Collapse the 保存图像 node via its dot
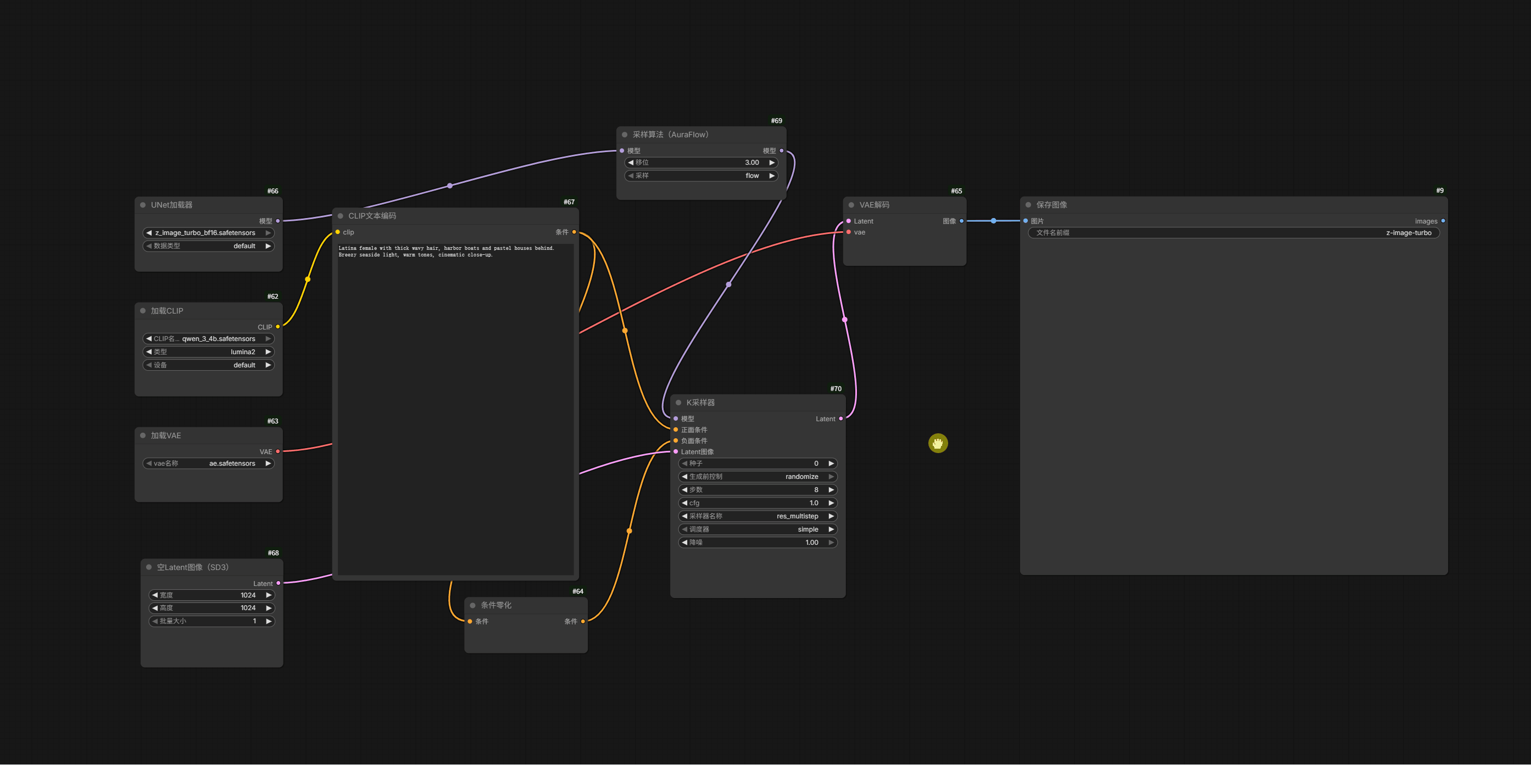Image resolution: width=1531 pixels, height=765 pixels. click(x=1028, y=205)
